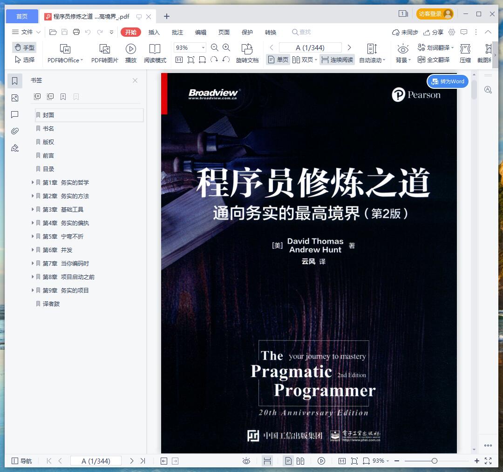Switch to 单页 single page view
Image resolution: width=503 pixels, height=472 pixels.
[x=278, y=60]
